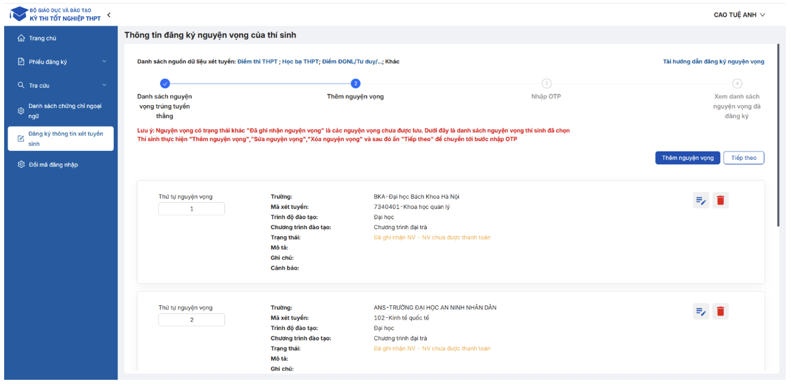The height and width of the screenshot is (386, 791).
Task: Click edit icon for An Ninh Nhân Dân wish
Action: click(x=701, y=311)
